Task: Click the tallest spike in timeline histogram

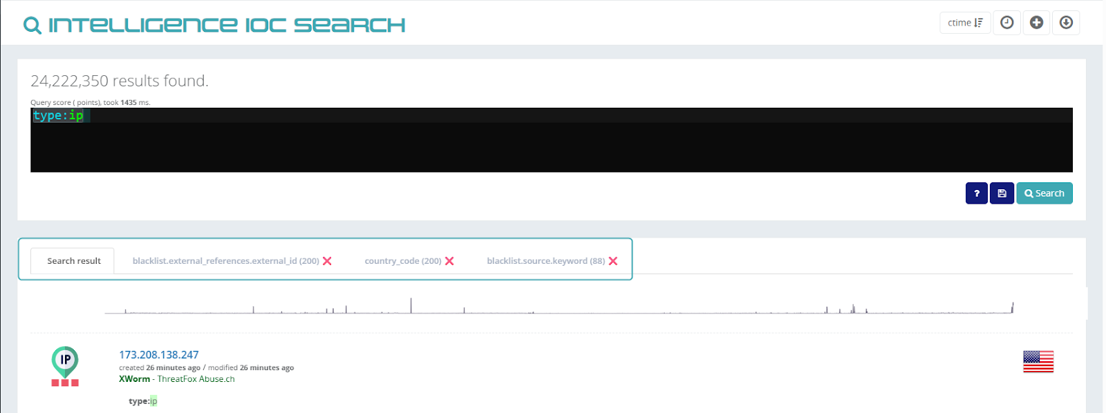Action: (411, 305)
